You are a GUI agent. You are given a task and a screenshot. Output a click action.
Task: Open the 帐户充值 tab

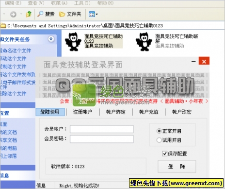[149, 112]
